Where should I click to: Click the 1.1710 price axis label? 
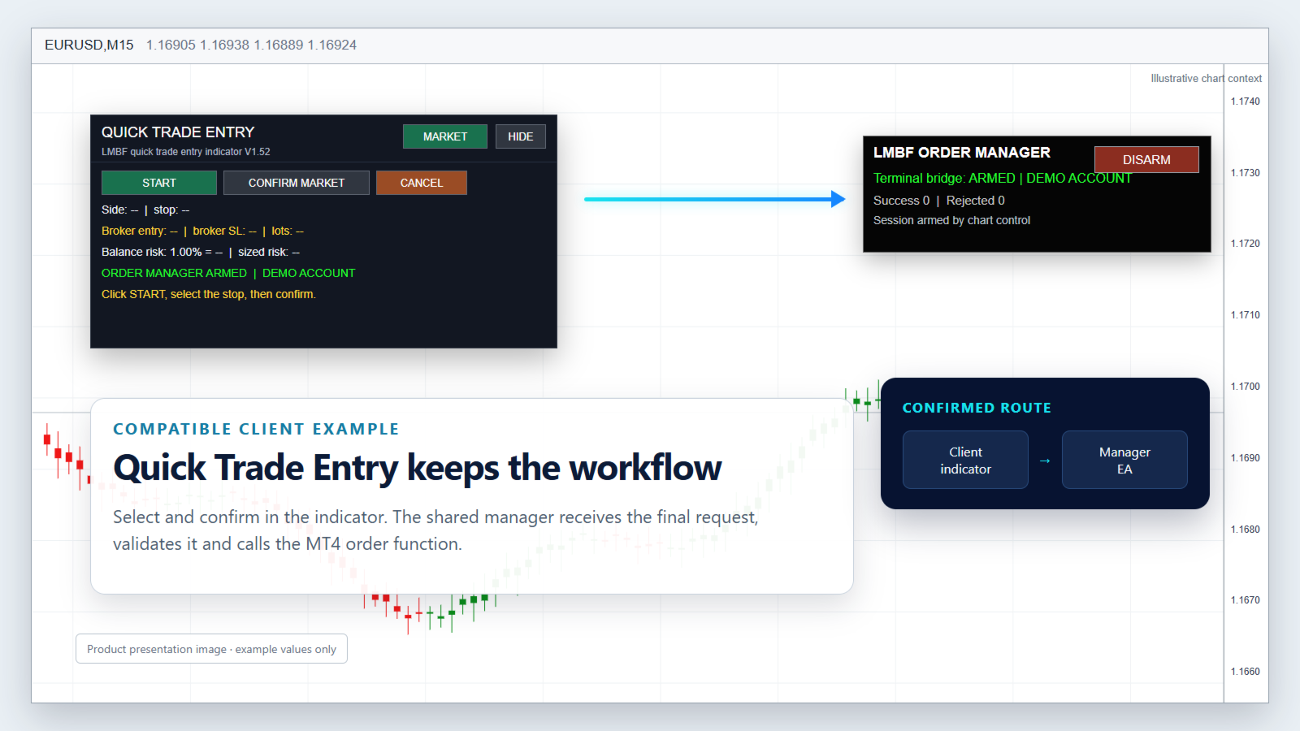pyautogui.click(x=1246, y=315)
